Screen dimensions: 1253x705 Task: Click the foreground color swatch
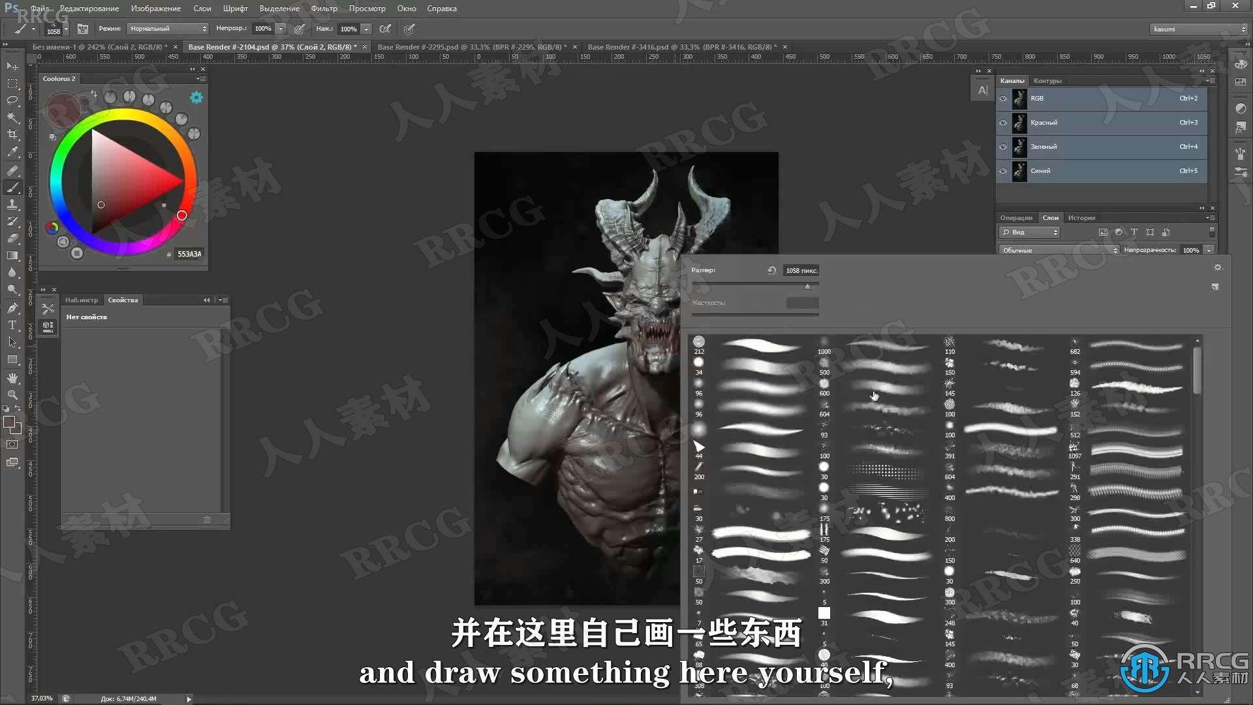[x=8, y=422]
